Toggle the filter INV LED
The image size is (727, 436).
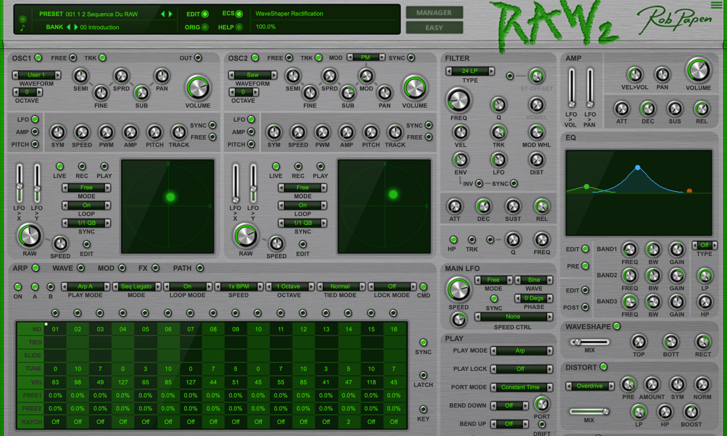(x=479, y=183)
